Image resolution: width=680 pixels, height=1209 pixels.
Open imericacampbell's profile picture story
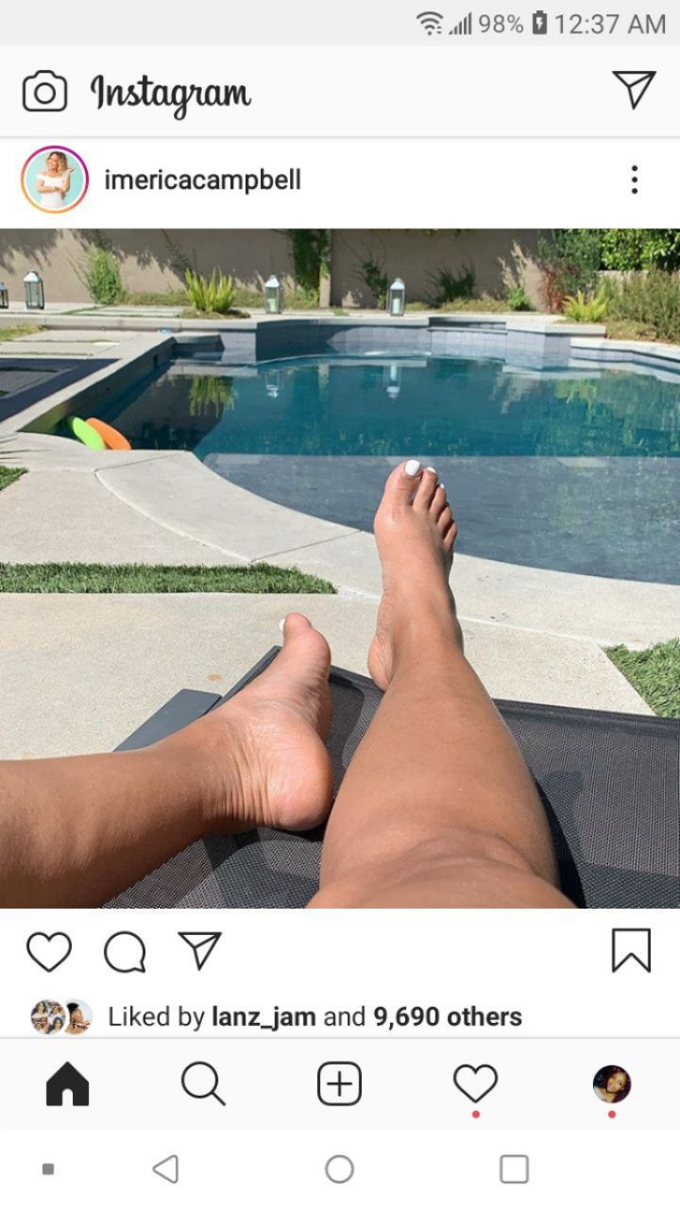(55, 179)
